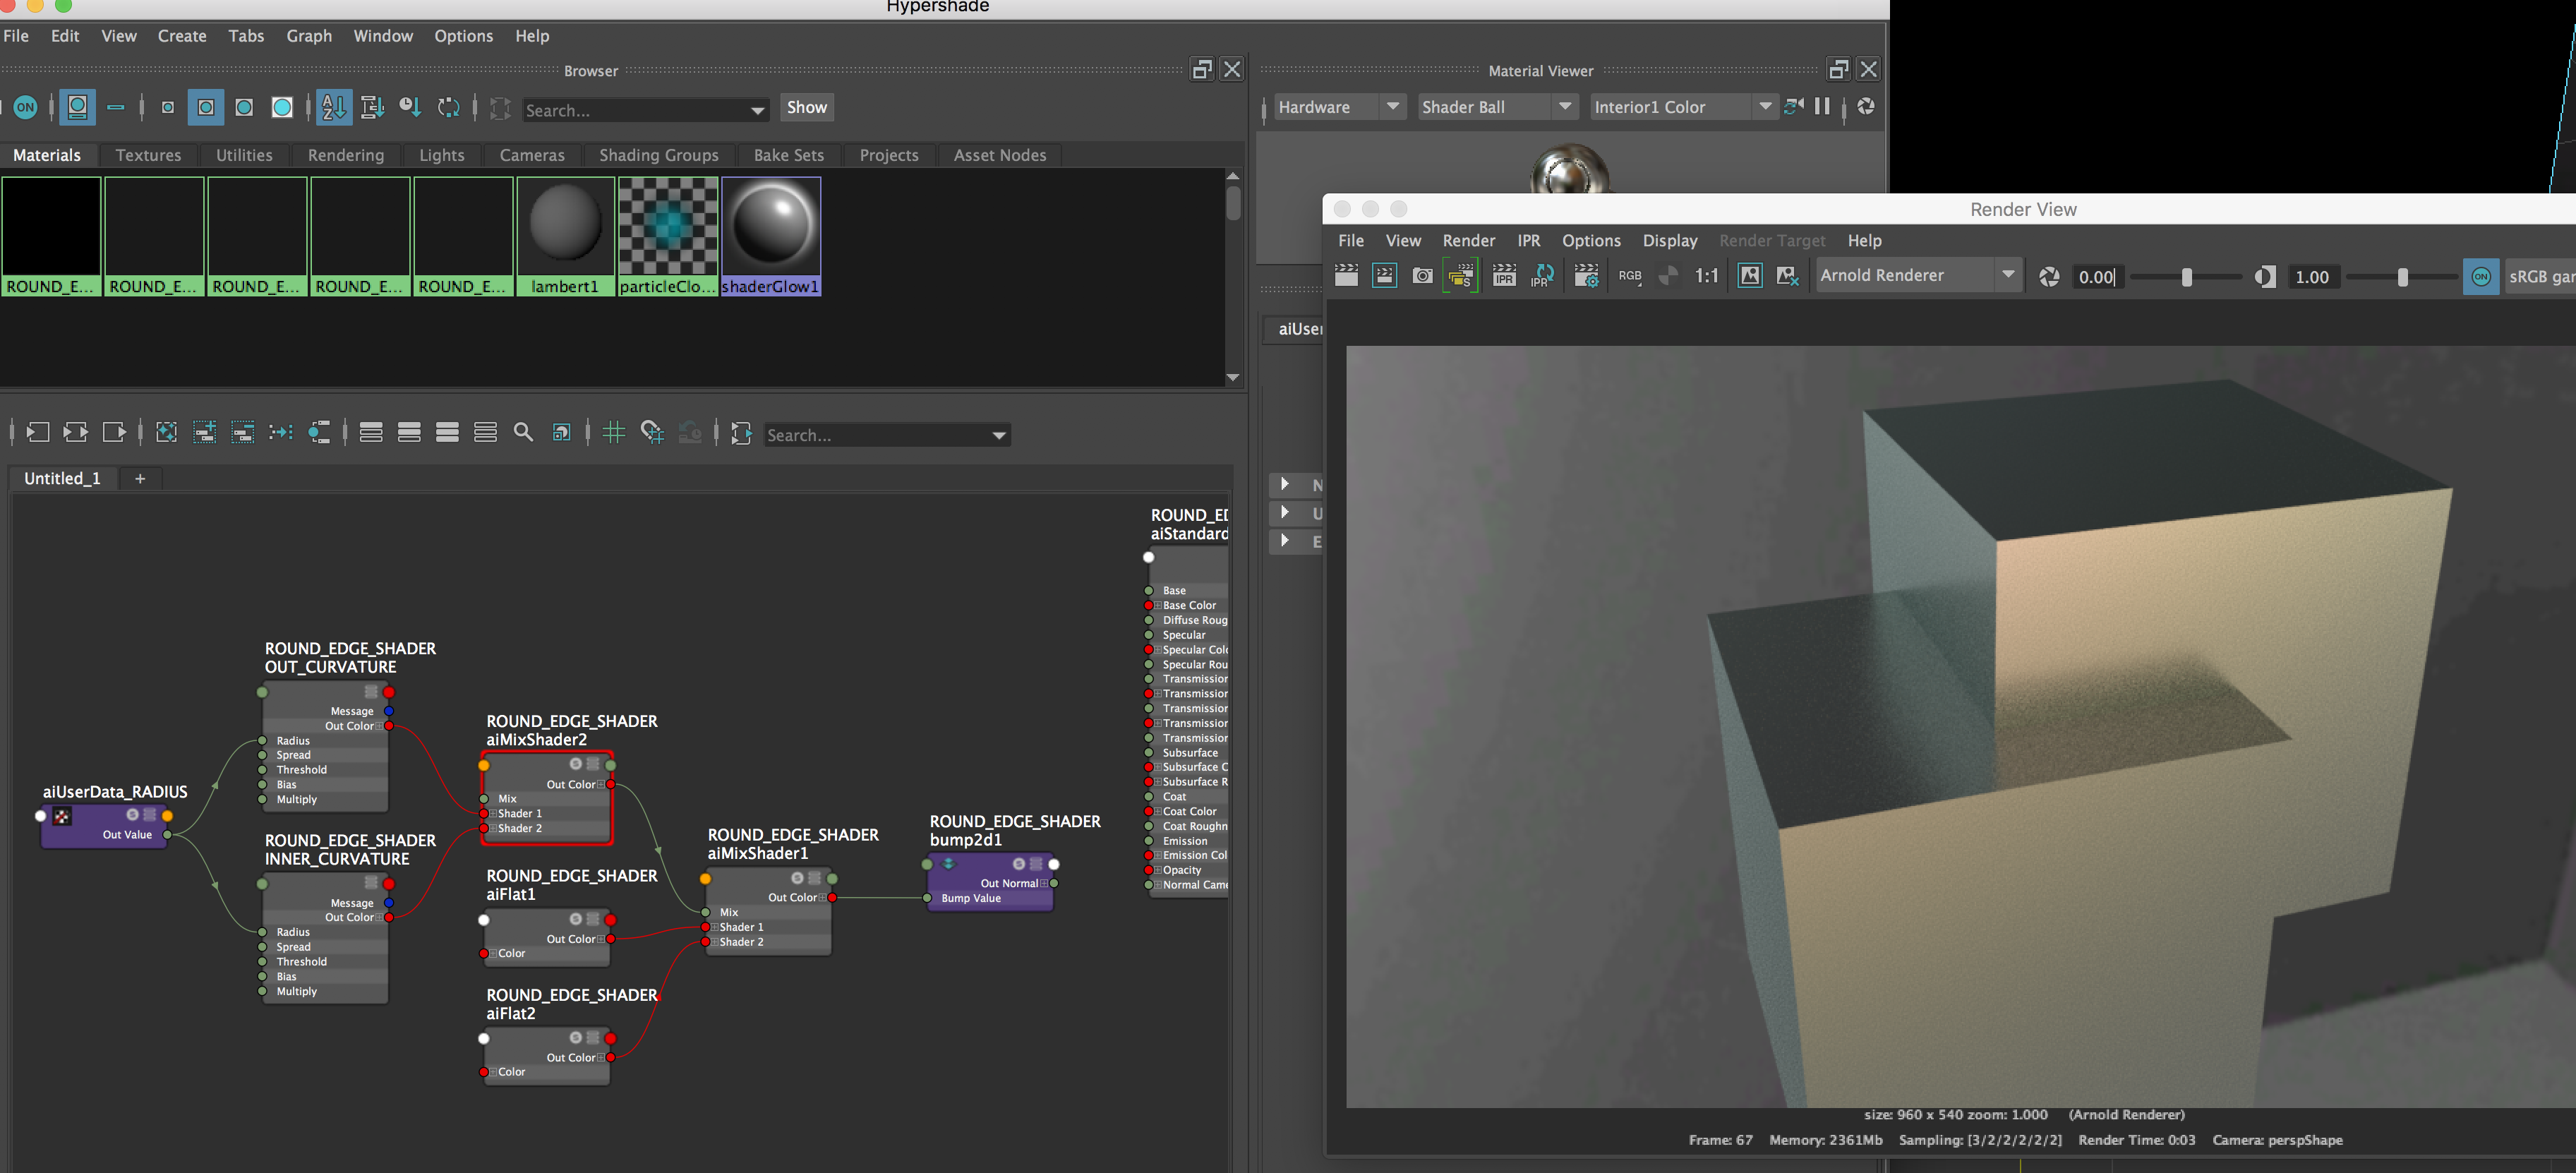Toggle the grid display in the node editor
This screenshot has height=1173, width=2576.
click(x=613, y=432)
